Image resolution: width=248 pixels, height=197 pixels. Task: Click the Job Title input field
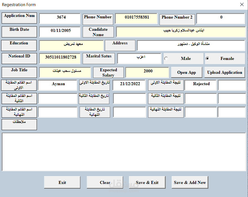[65, 72]
